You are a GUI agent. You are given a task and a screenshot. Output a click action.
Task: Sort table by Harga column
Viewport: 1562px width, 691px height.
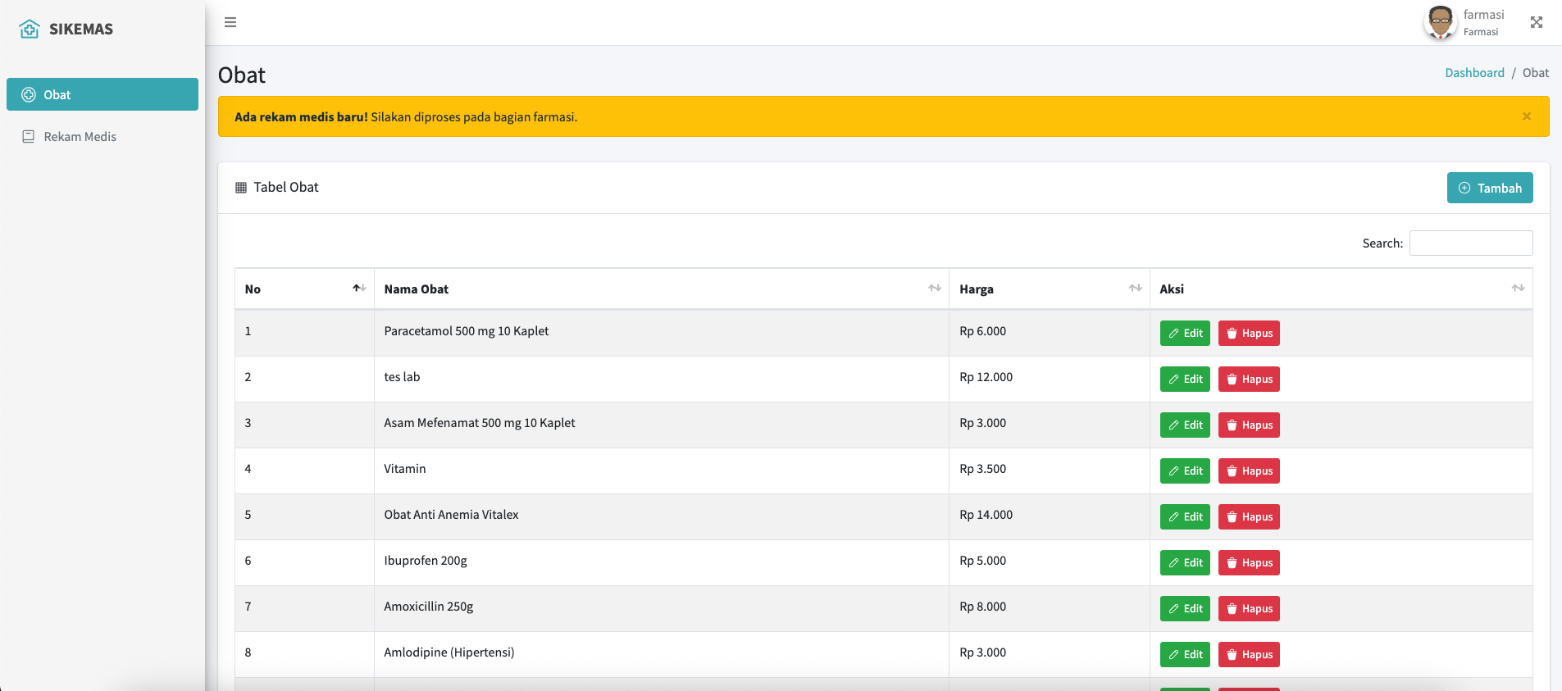(x=1049, y=289)
